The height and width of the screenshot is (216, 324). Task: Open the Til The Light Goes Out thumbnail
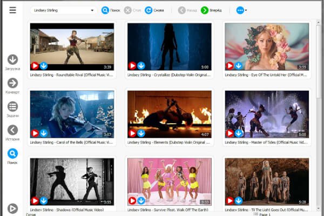[x=267, y=181]
